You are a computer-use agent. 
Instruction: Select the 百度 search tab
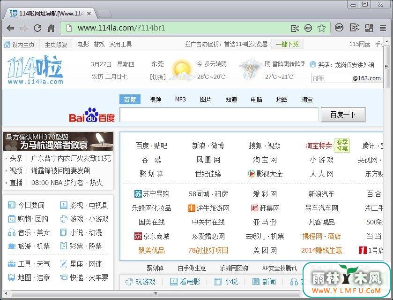130,100
